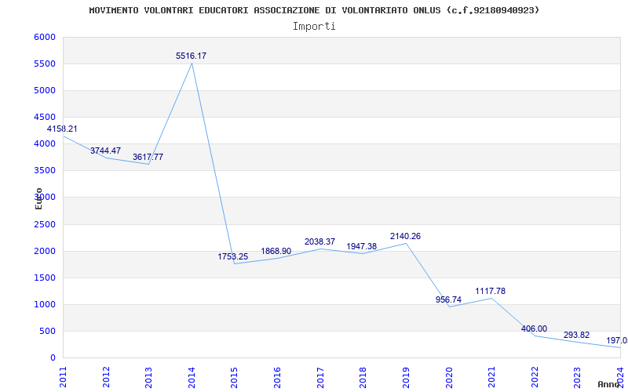This screenshot has height=392, width=628.
Task: Click the 2021 x-axis year label
Action: (491, 378)
